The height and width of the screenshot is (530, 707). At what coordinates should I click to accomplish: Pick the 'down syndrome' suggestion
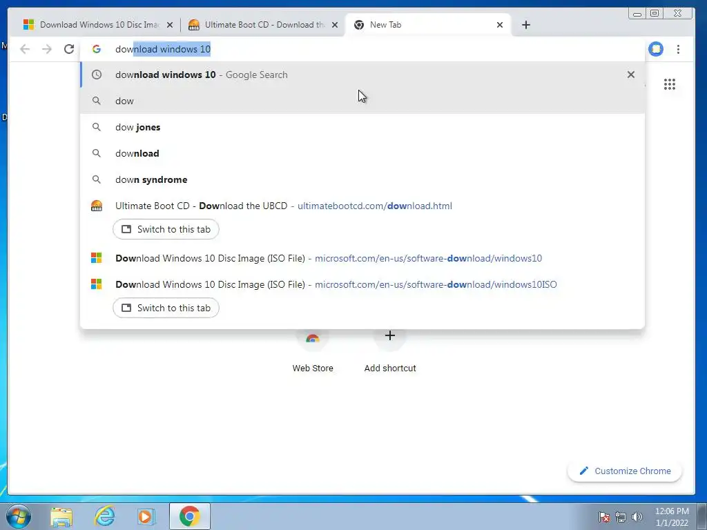[x=362, y=179]
